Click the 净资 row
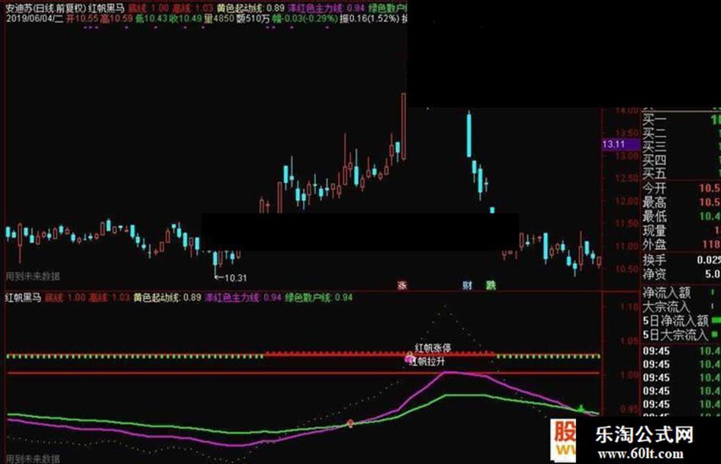 [681, 274]
